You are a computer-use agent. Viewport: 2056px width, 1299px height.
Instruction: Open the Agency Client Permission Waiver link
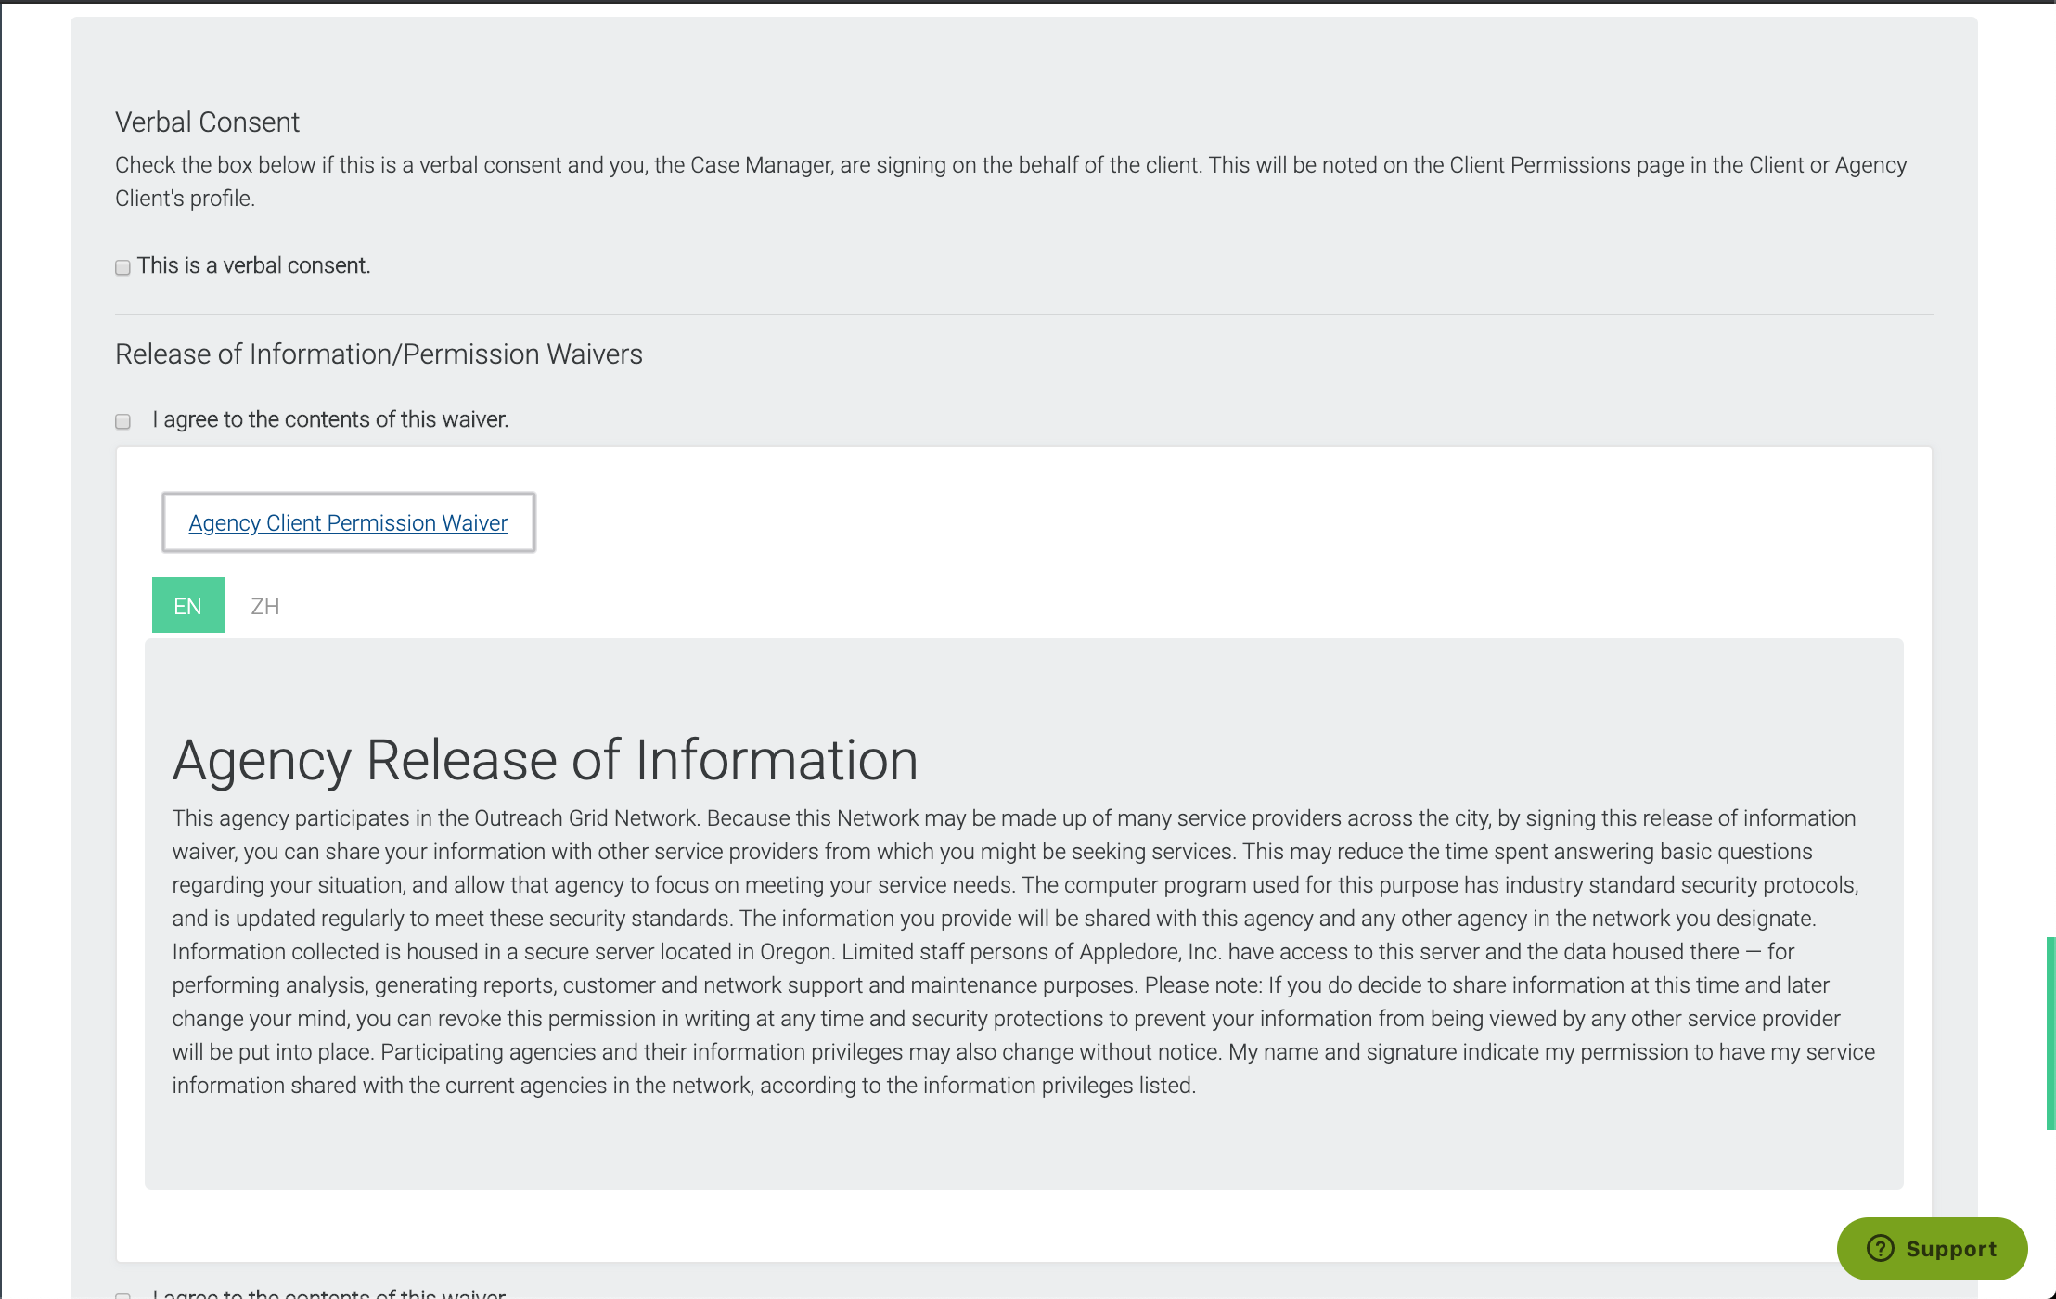[348, 523]
